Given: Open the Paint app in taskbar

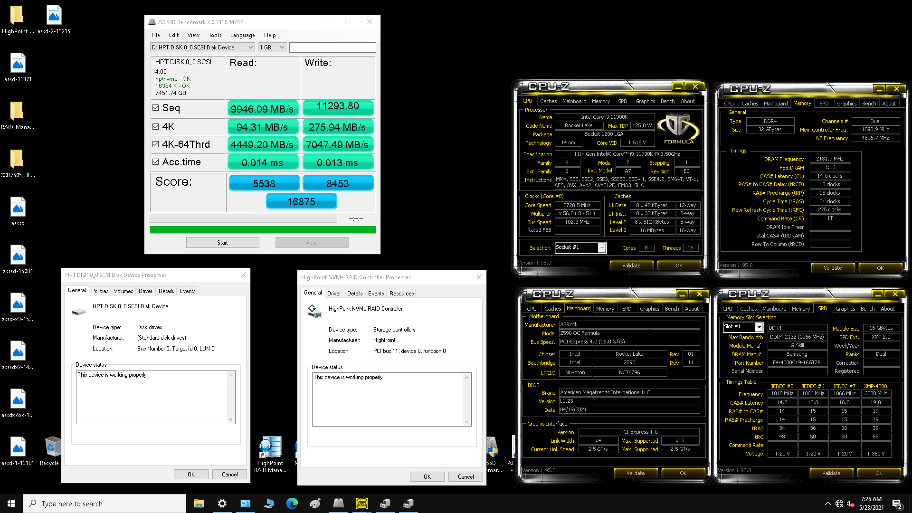Looking at the screenshot, I should pos(315,503).
